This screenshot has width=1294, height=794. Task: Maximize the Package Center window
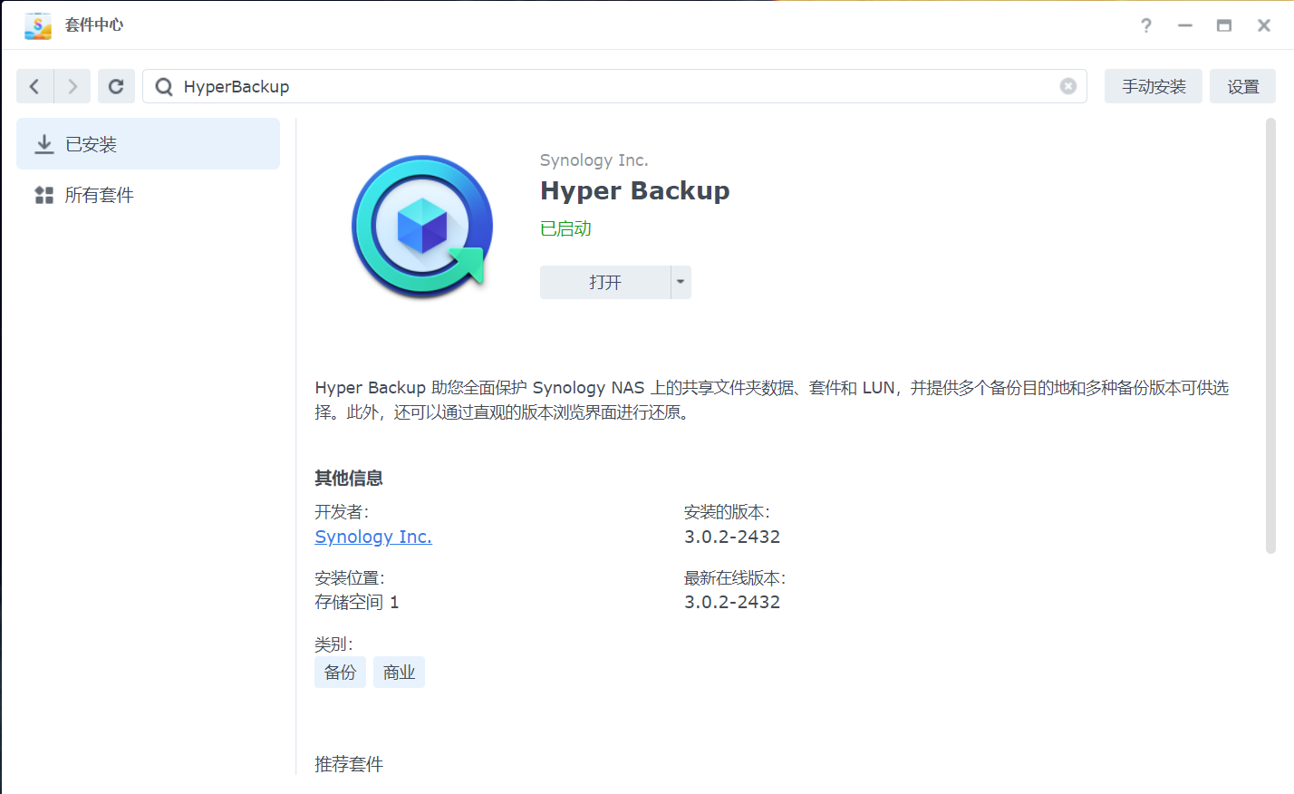click(x=1224, y=25)
